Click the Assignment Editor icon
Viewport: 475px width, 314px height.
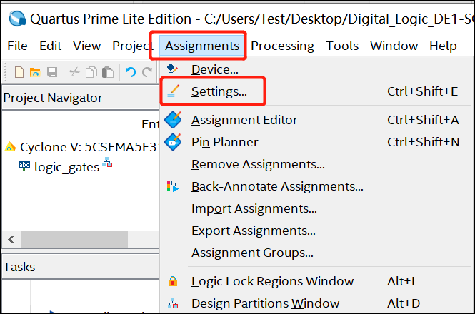[x=173, y=120]
